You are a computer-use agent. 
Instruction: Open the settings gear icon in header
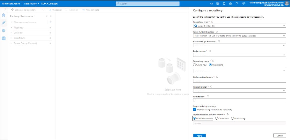(230, 4)
